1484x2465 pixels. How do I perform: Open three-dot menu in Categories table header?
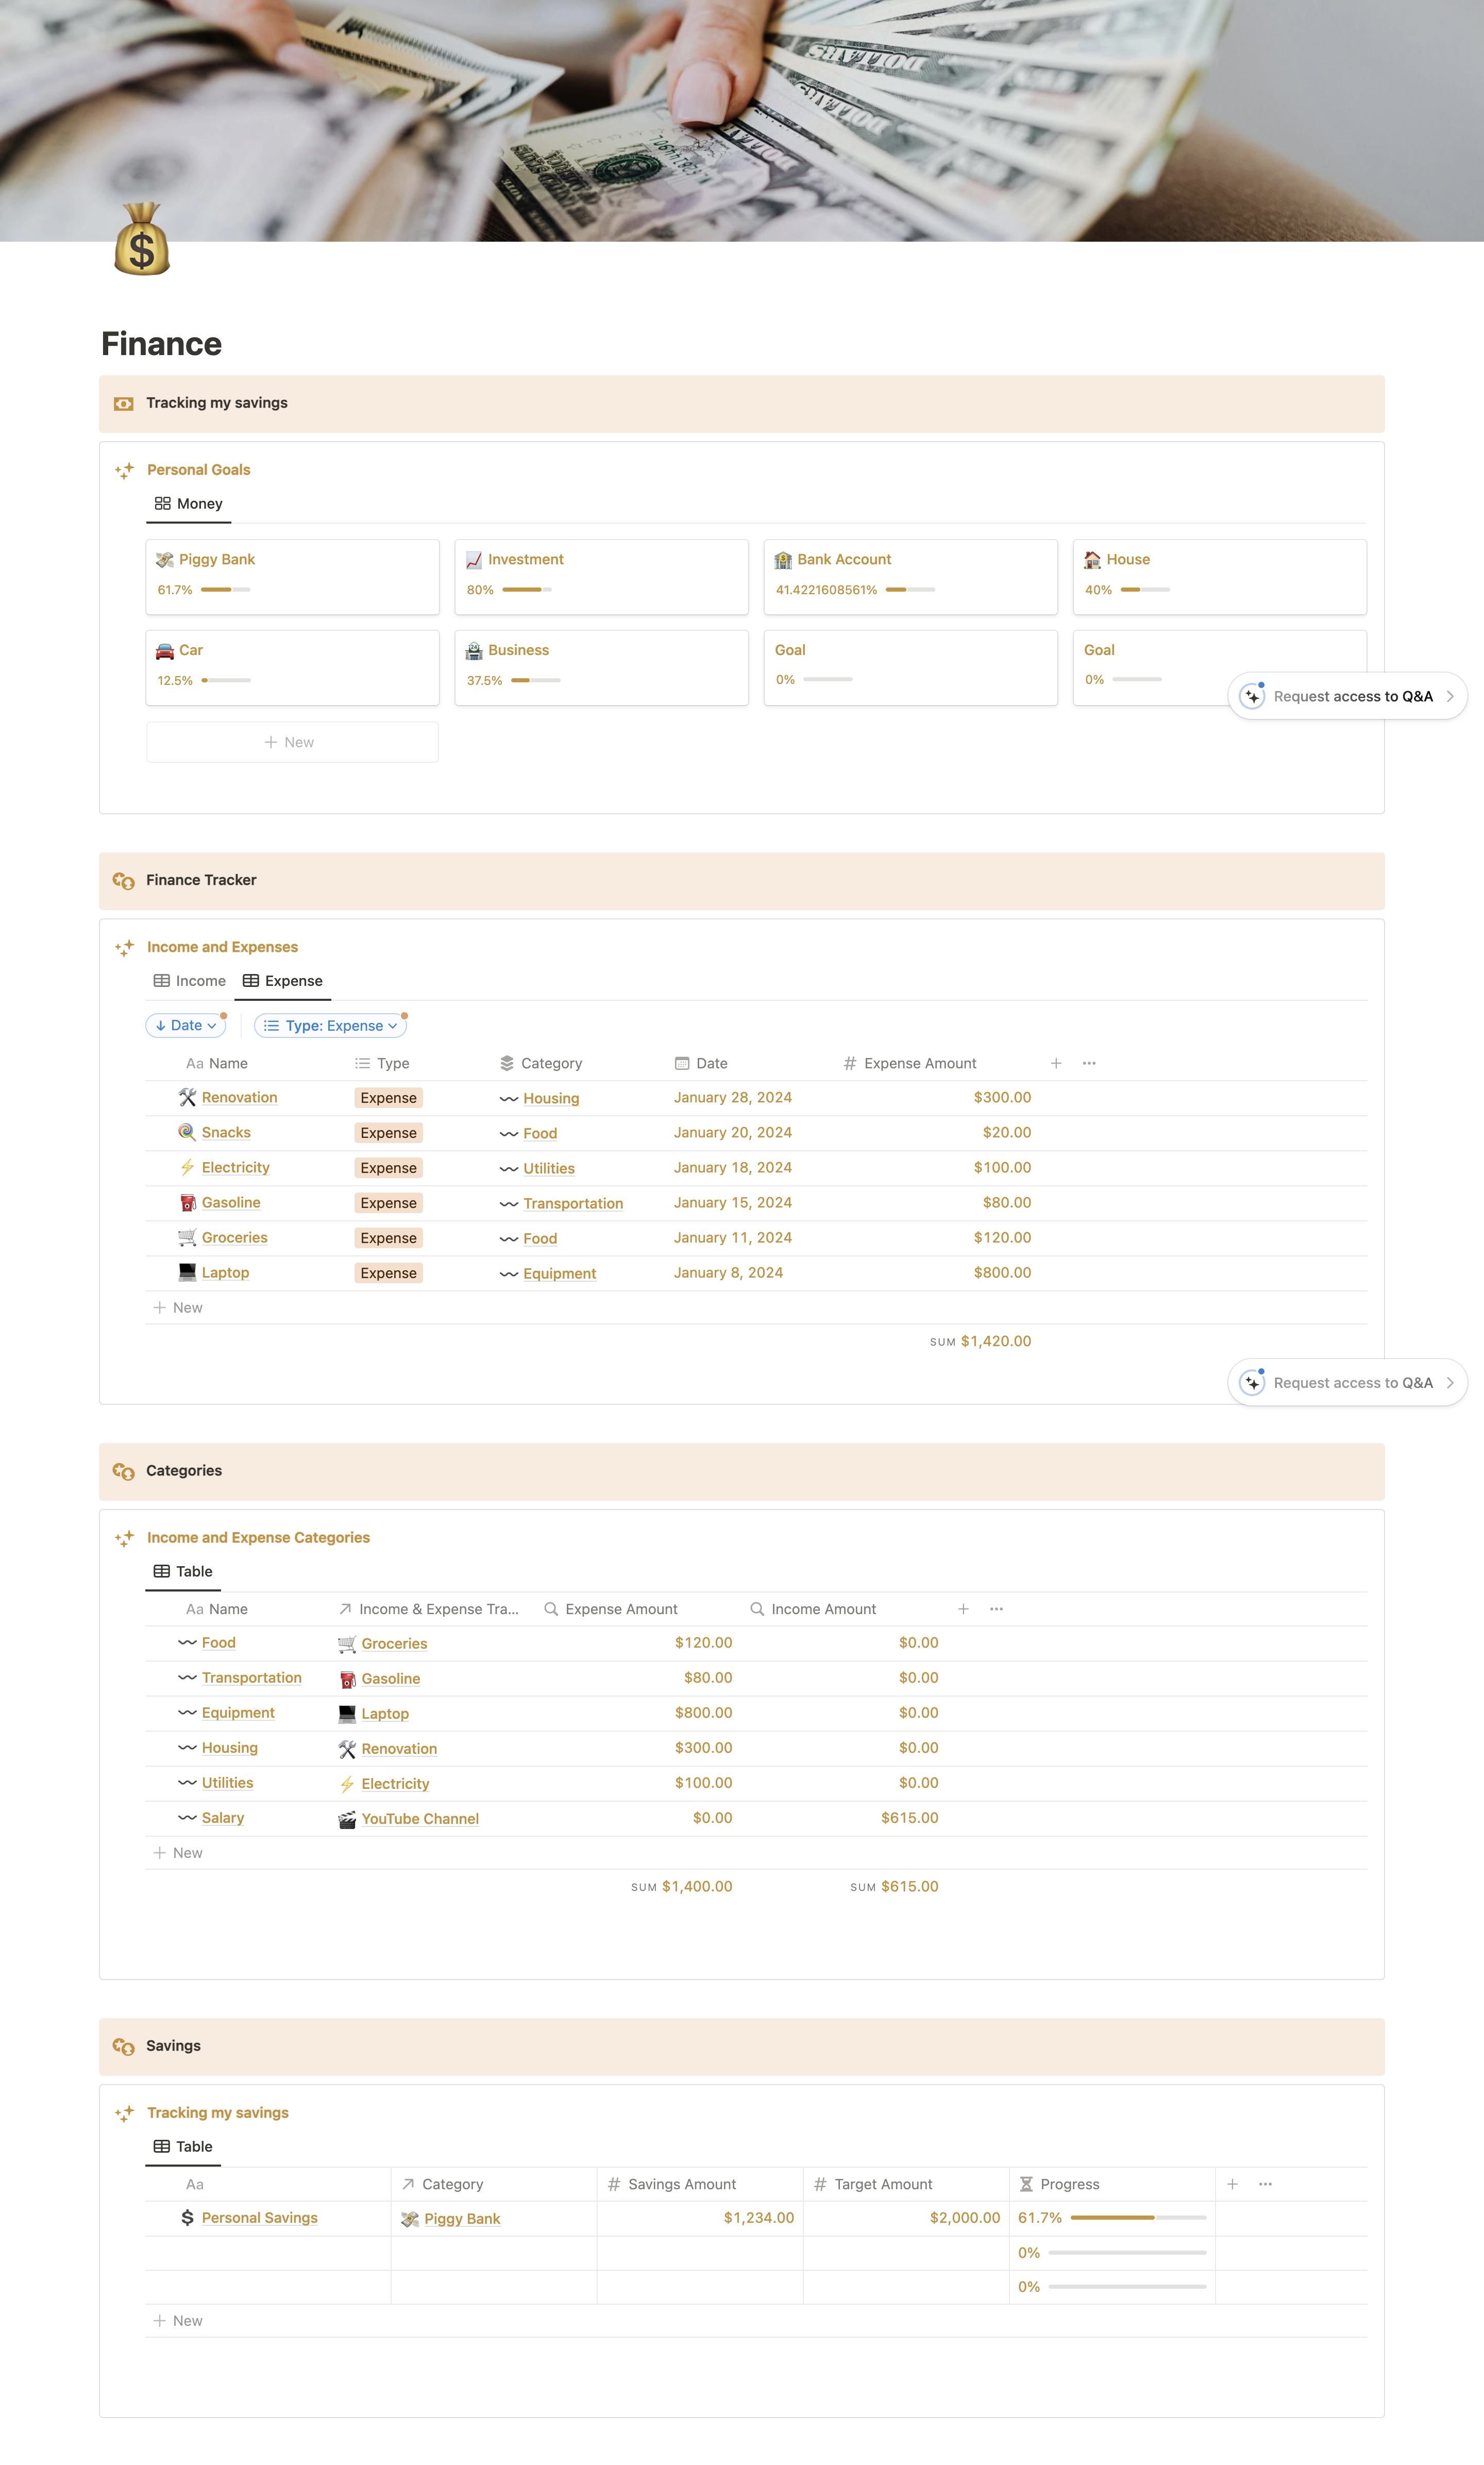996,1609
